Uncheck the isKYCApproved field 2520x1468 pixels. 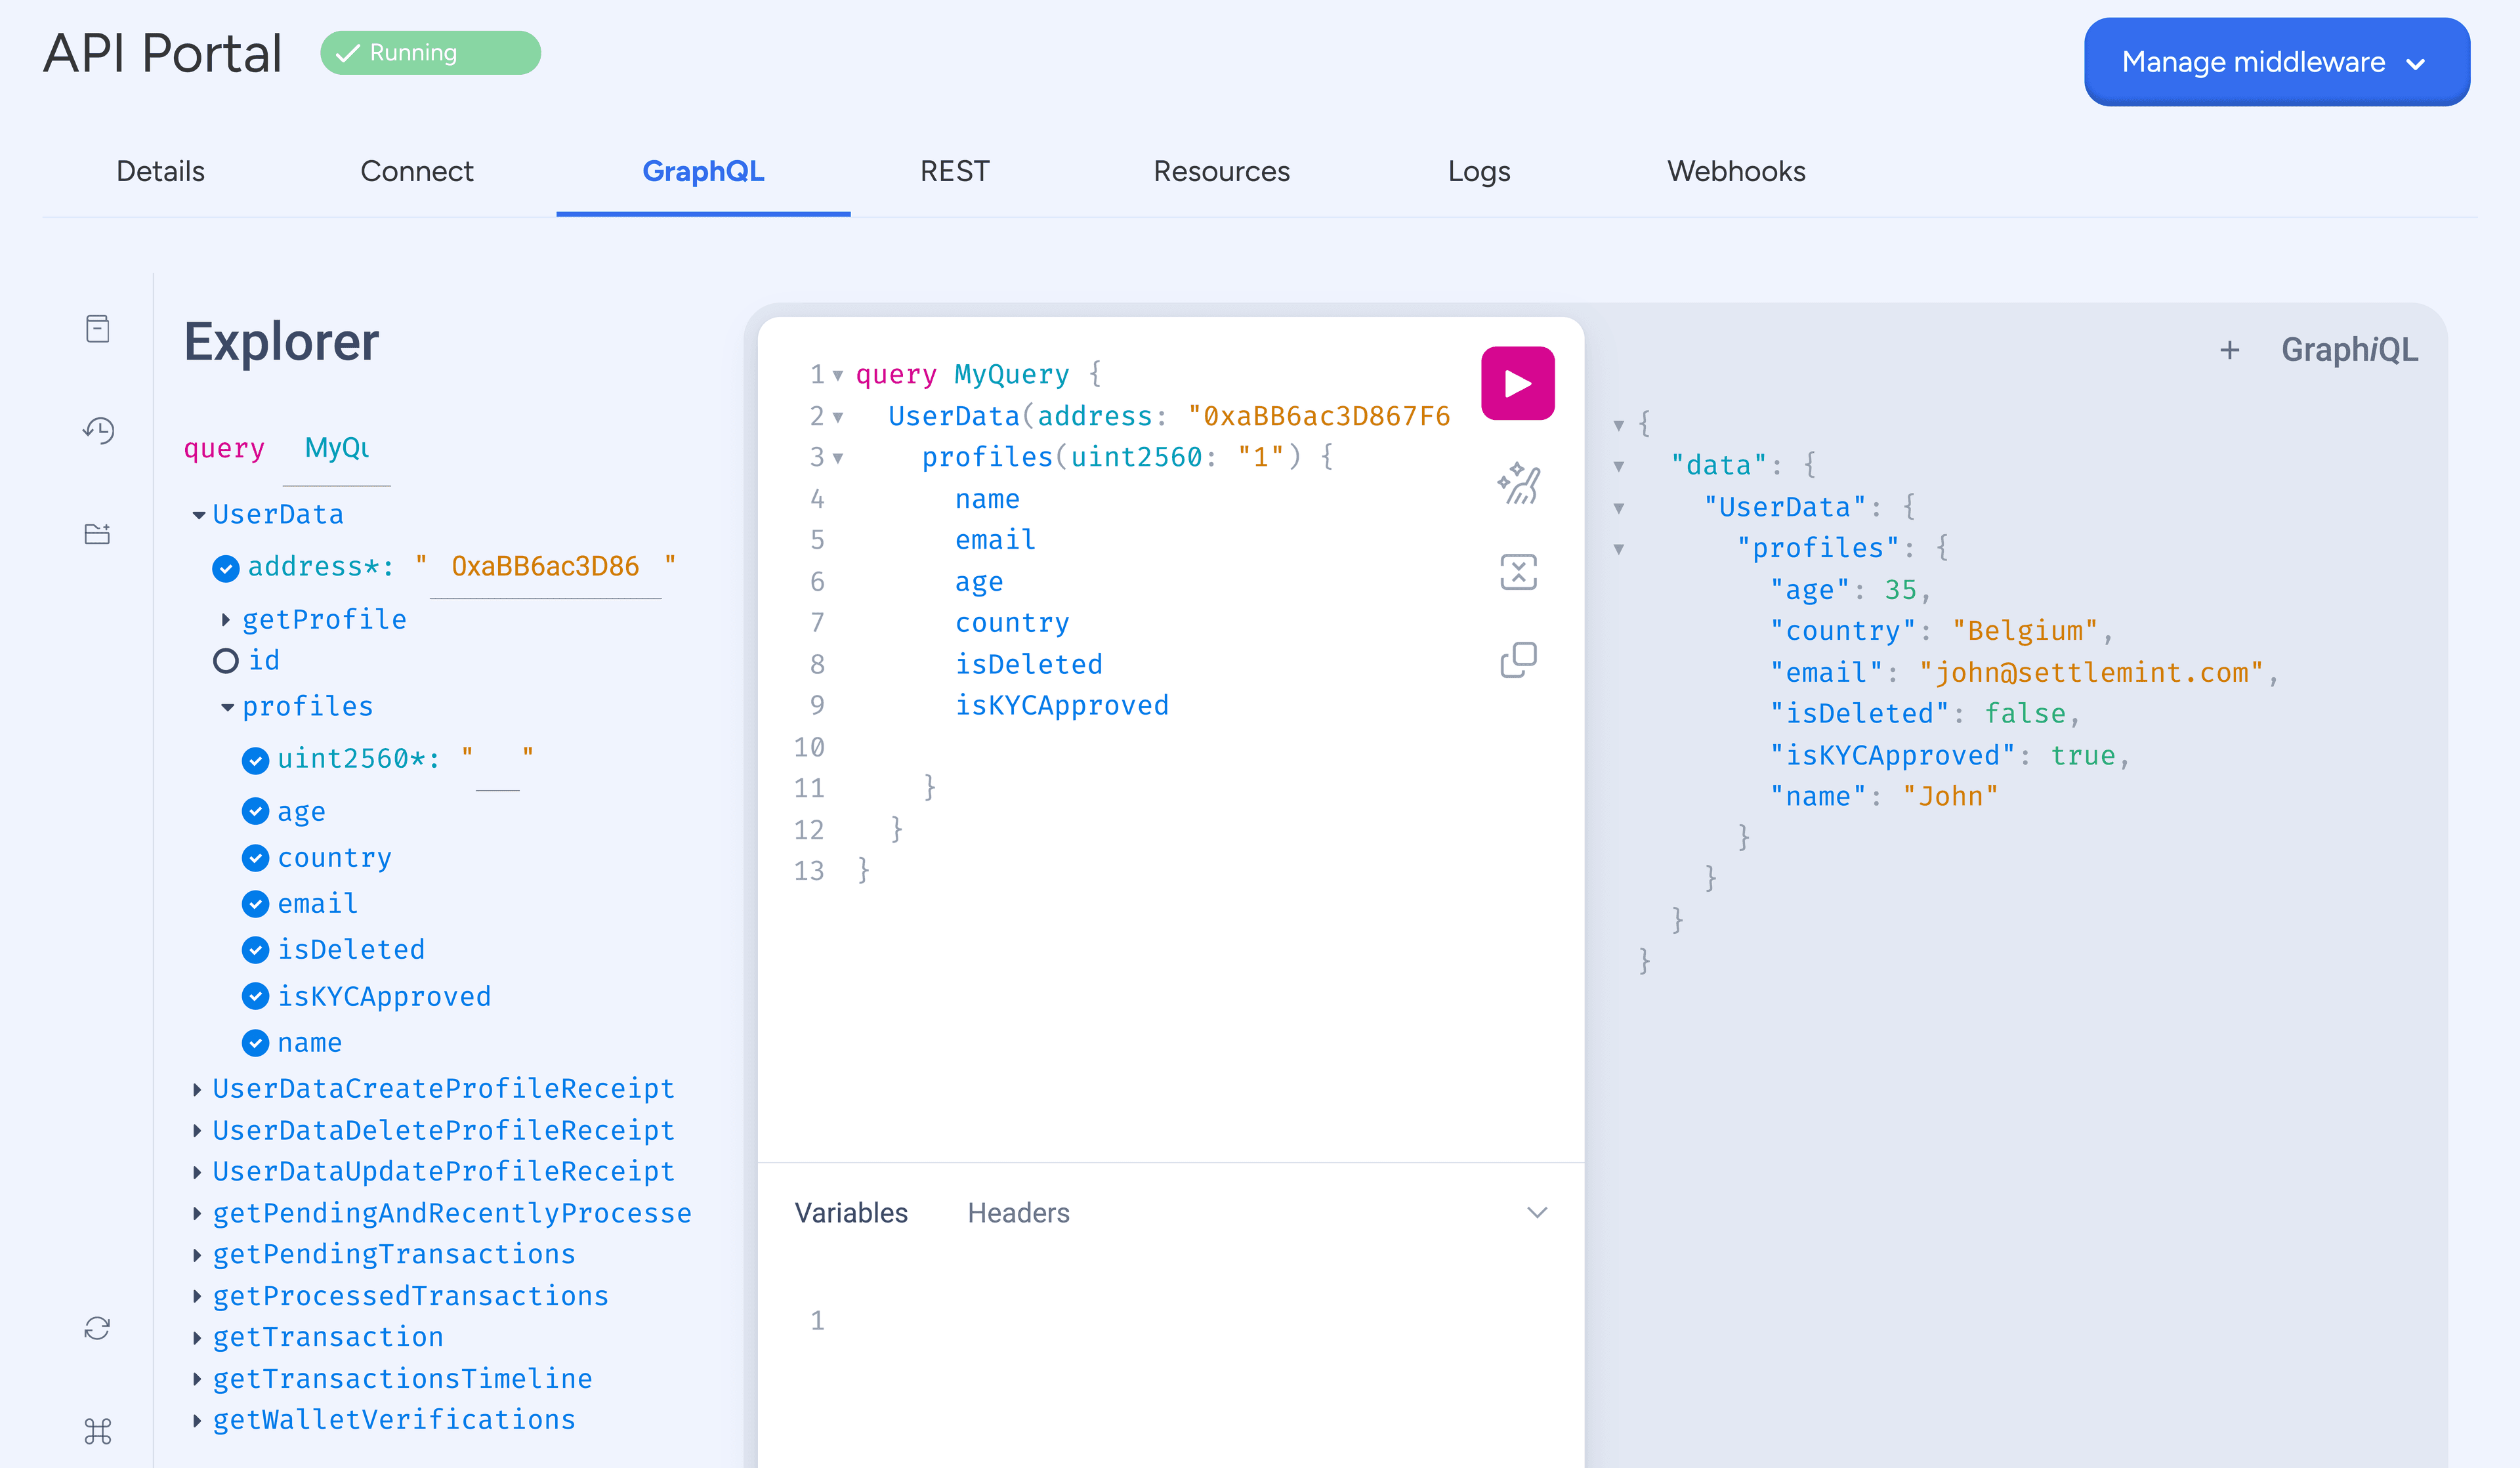coord(255,996)
